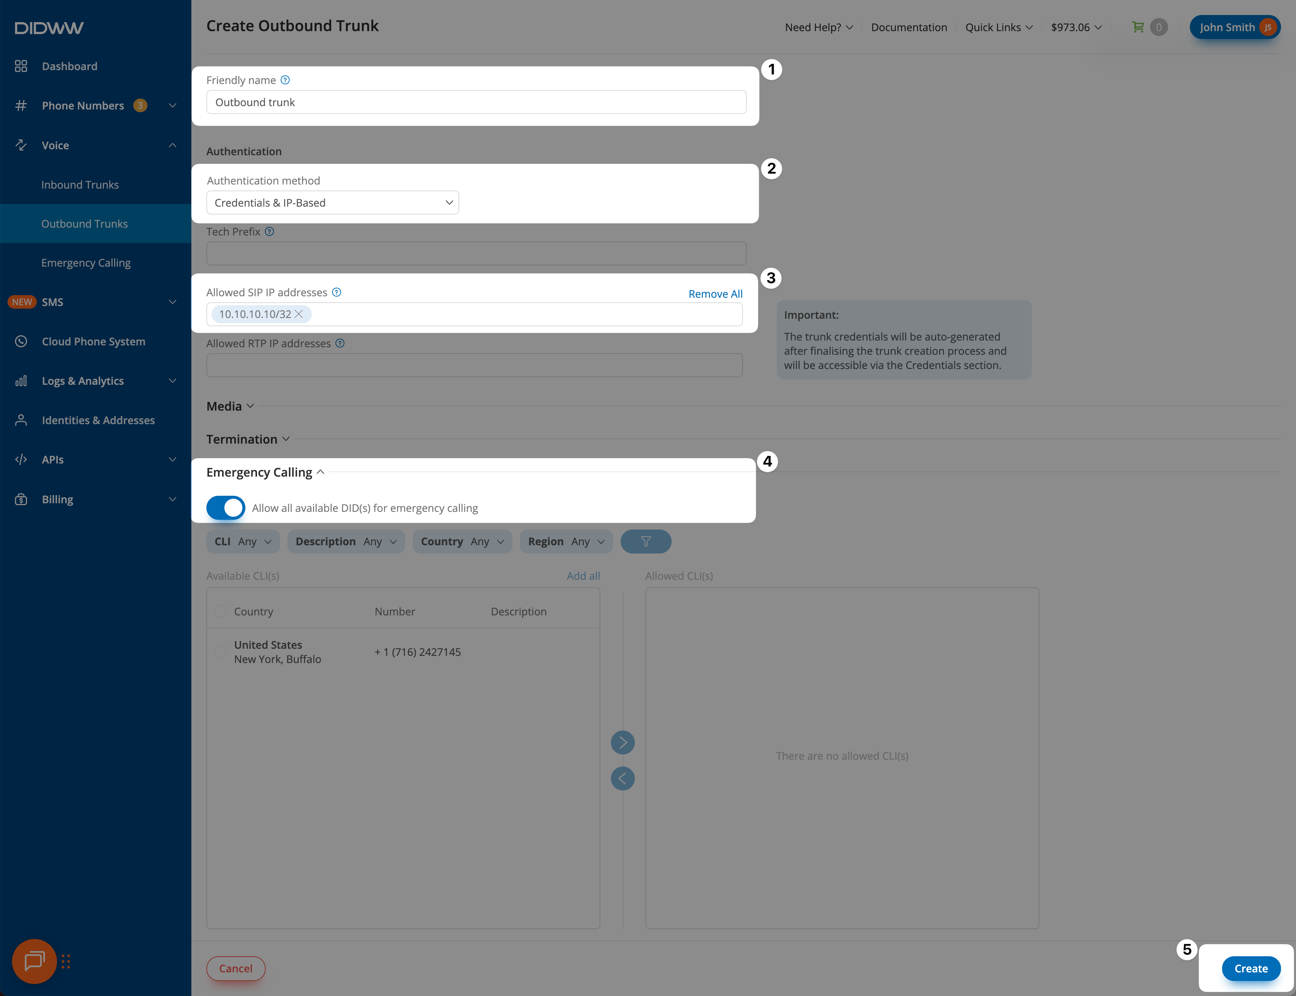This screenshot has height=996, width=1296.
Task: Open the live chat bubble icon
Action: pos(35,961)
